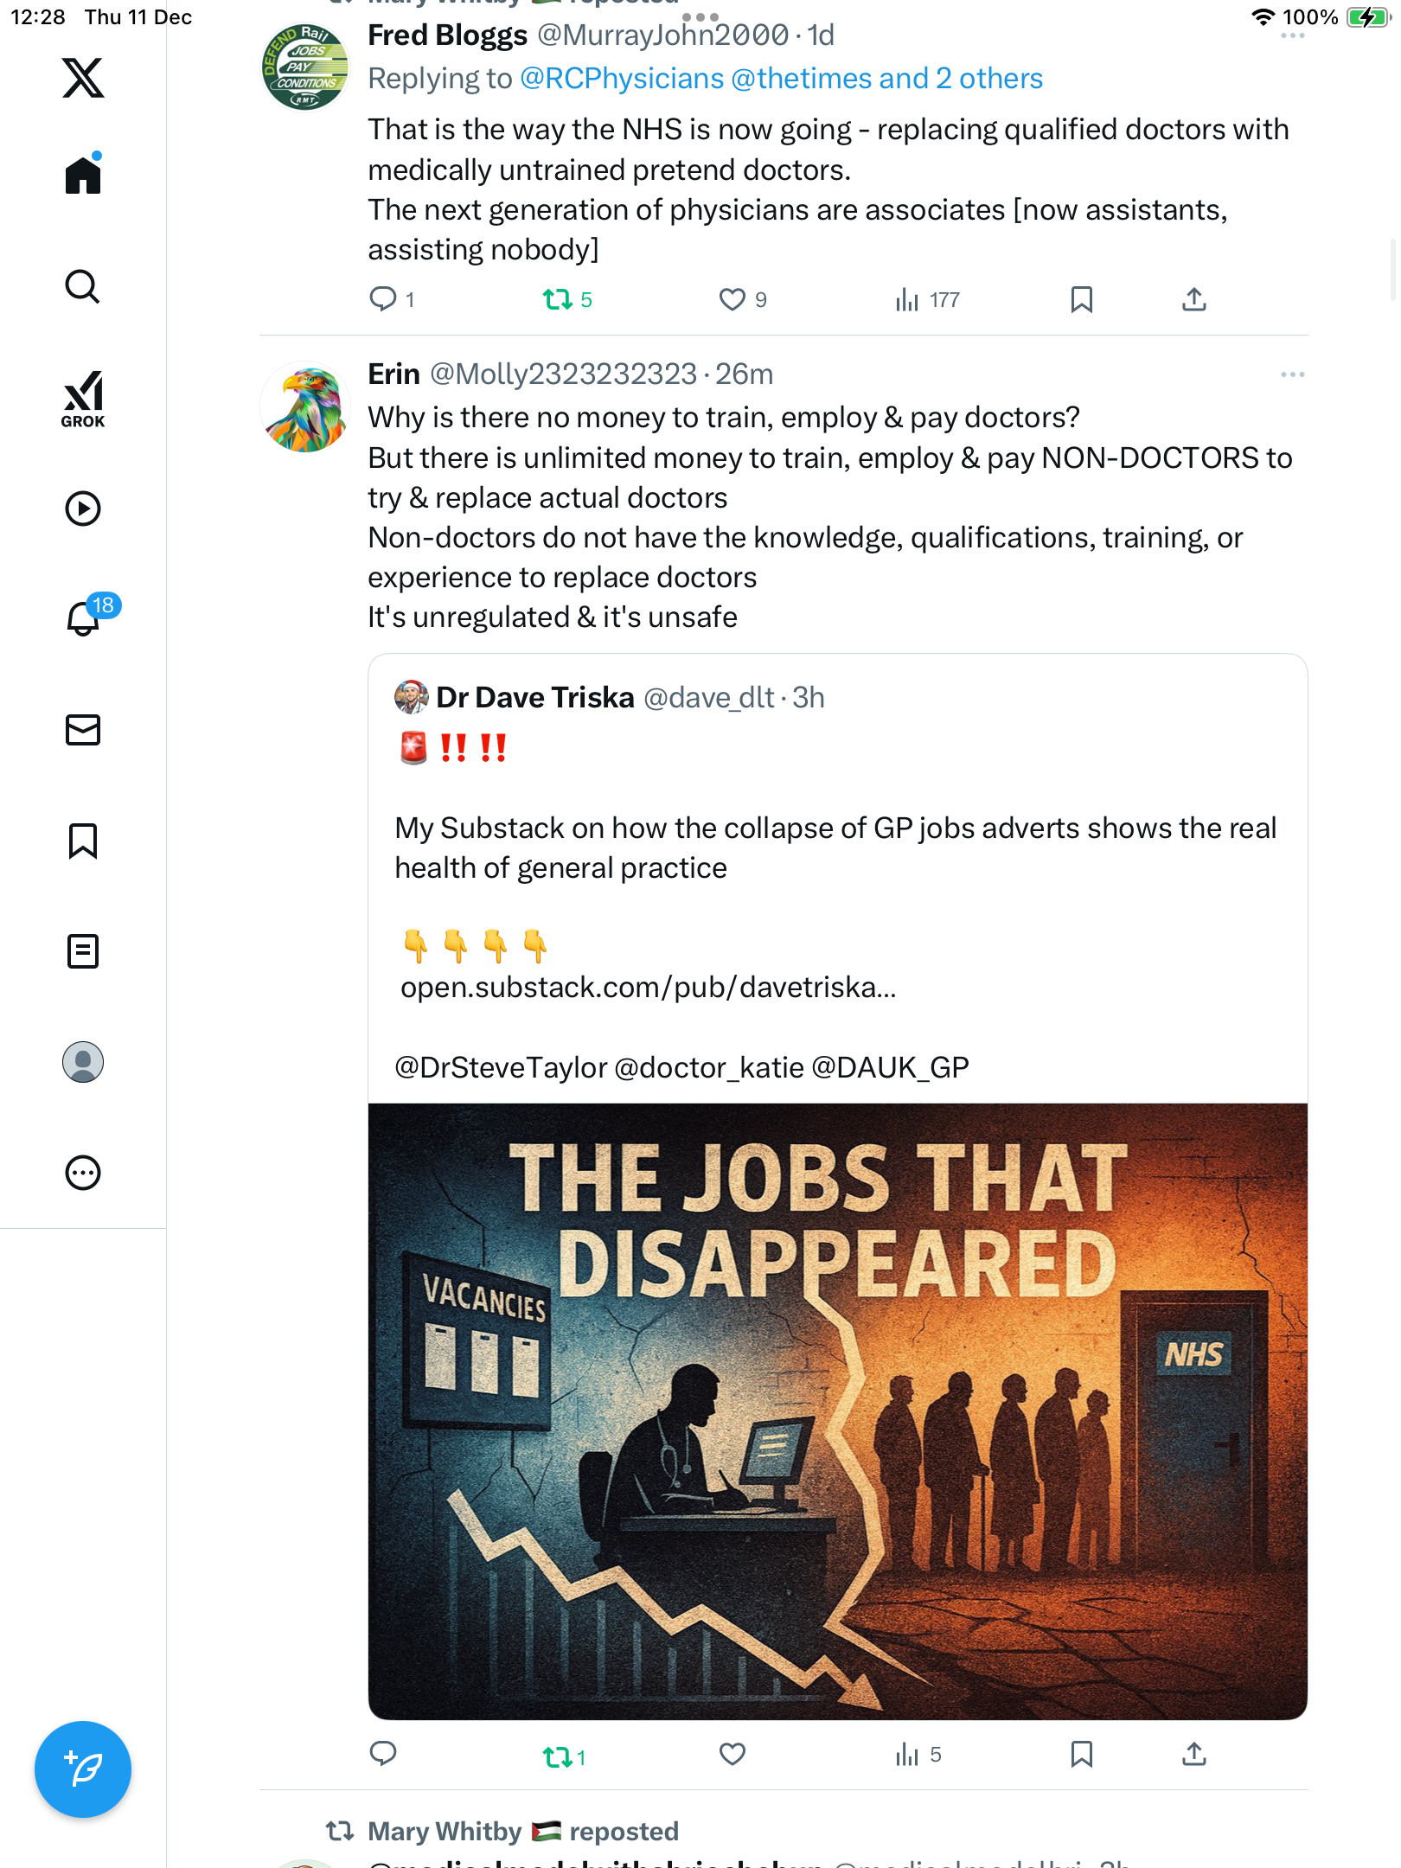Open Lists icon in sidebar
The width and height of the screenshot is (1401, 1868).
[x=83, y=951]
